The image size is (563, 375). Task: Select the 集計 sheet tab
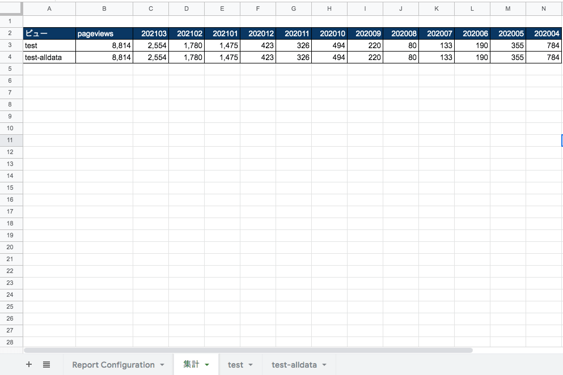(x=191, y=364)
